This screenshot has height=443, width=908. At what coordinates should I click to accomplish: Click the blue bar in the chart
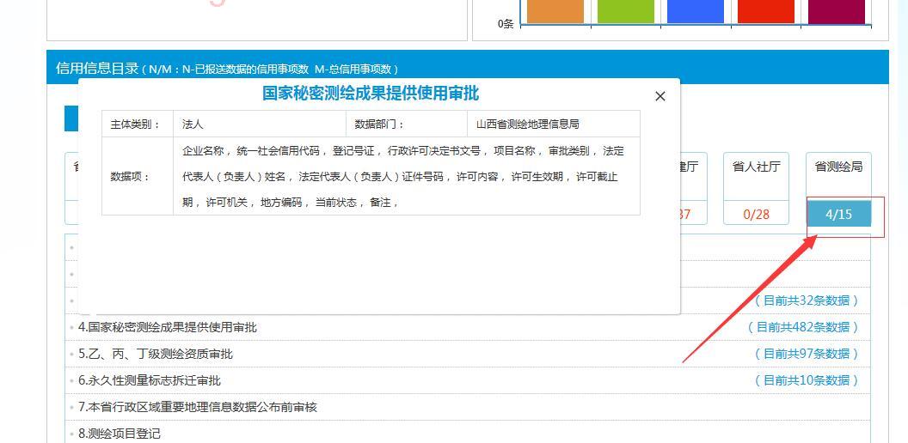pyautogui.click(x=695, y=11)
